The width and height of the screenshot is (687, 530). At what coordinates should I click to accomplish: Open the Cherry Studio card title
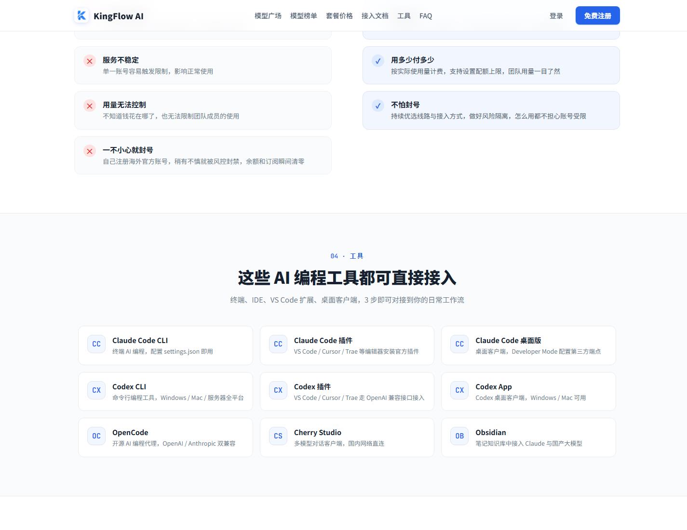click(318, 432)
